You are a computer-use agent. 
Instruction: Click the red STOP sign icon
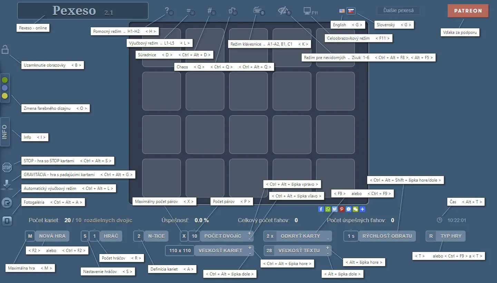pos(7,168)
